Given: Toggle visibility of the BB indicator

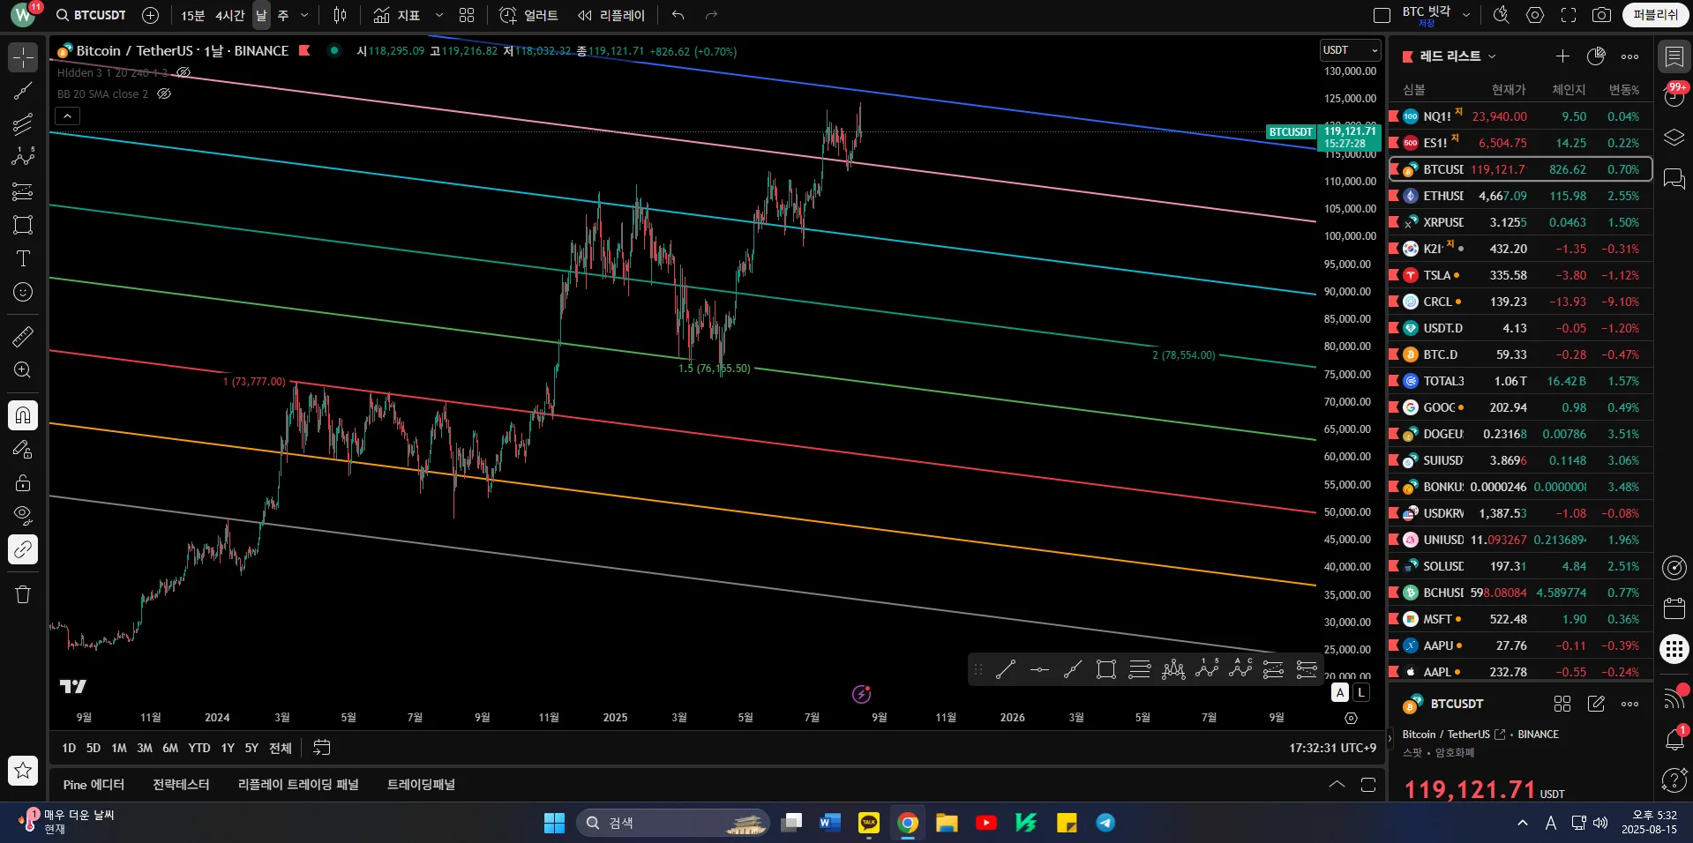Looking at the screenshot, I should pos(164,93).
